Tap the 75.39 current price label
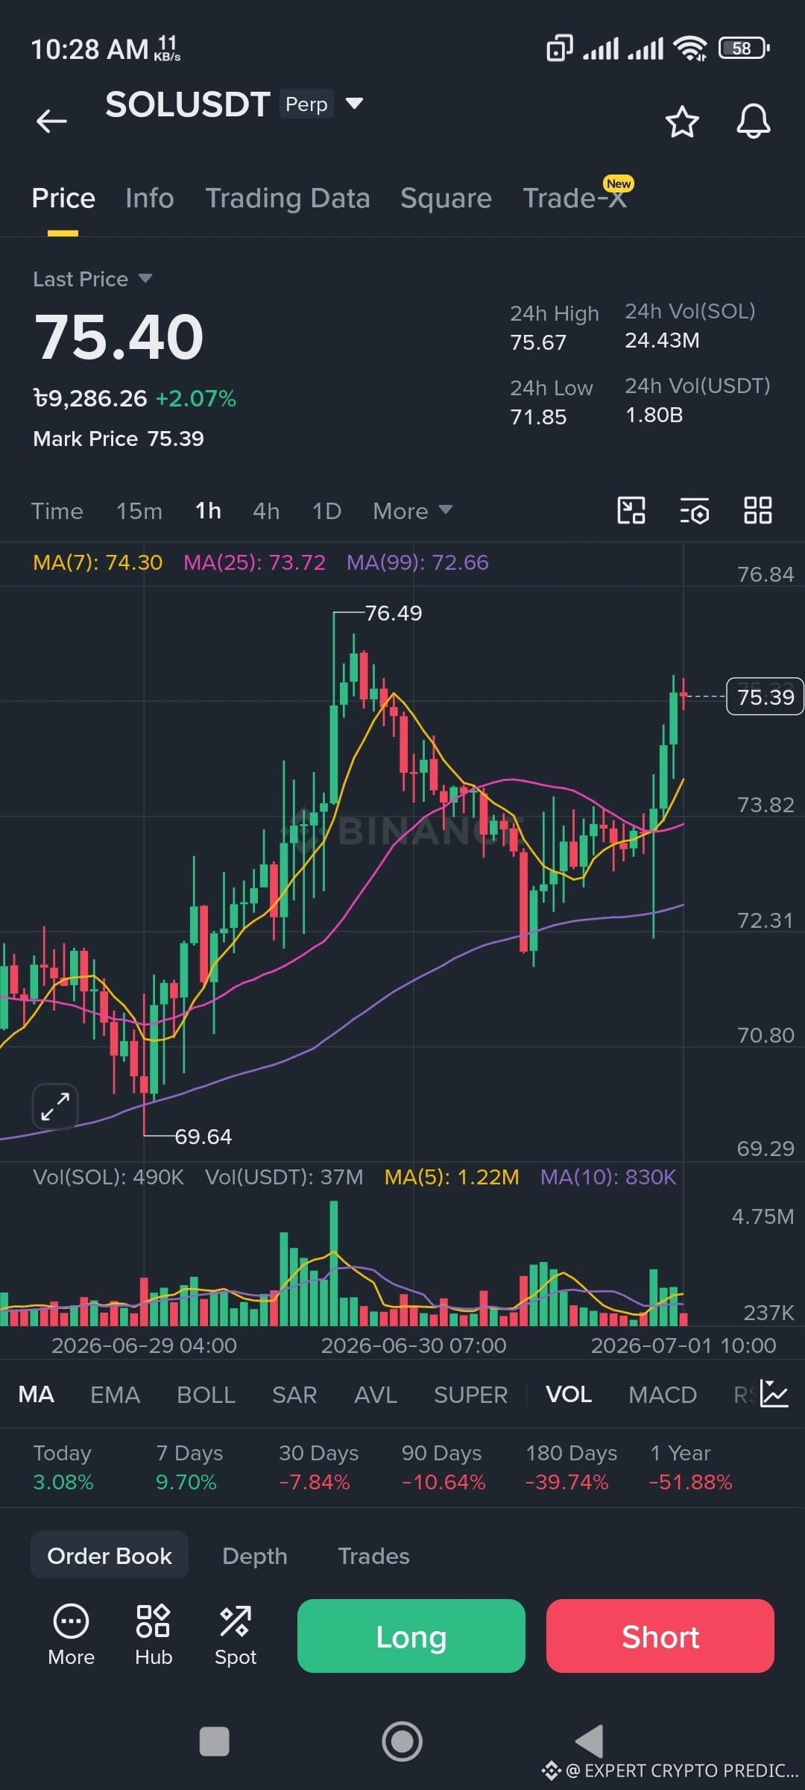This screenshot has width=805, height=1790. 765,697
